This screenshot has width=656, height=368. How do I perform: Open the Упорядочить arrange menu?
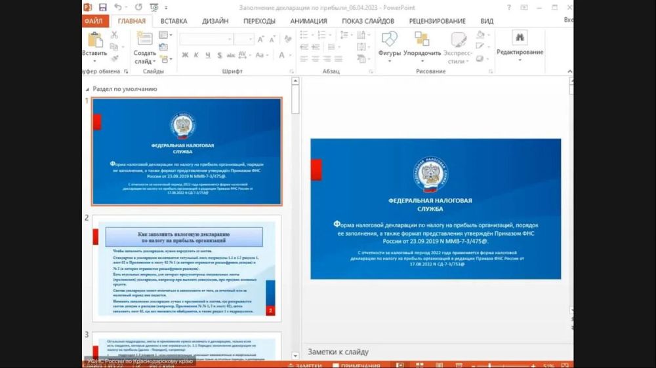pos(422,46)
